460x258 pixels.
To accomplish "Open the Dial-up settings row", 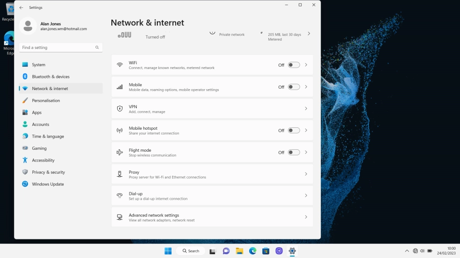I will [x=212, y=196].
